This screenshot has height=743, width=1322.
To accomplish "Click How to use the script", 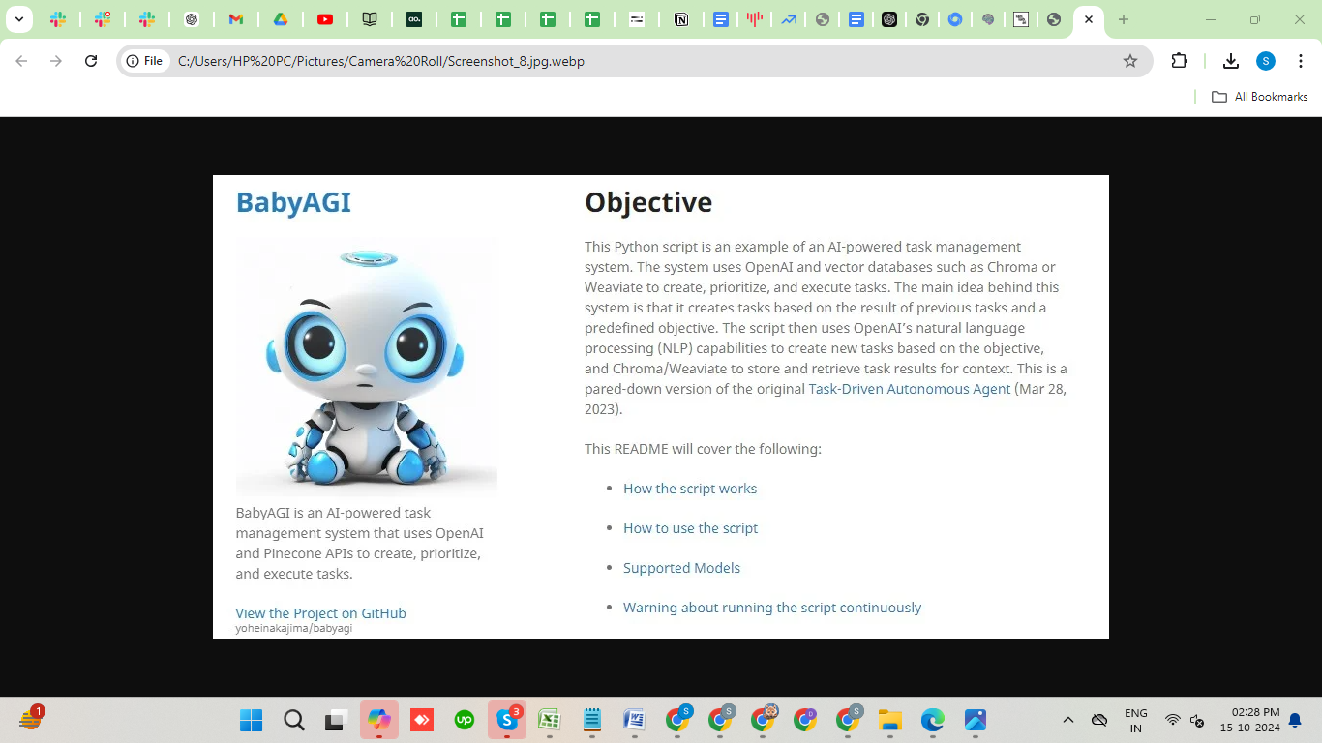I will coord(690,528).
